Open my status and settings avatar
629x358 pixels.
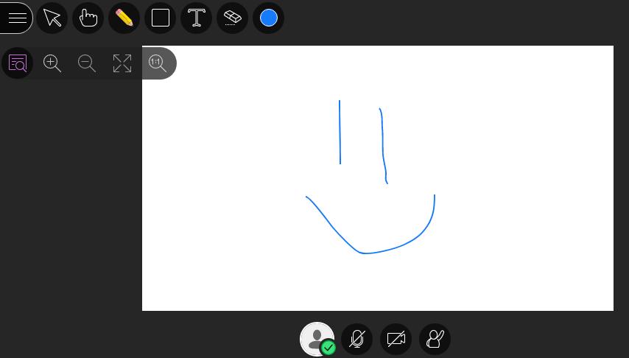pyautogui.click(x=317, y=339)
